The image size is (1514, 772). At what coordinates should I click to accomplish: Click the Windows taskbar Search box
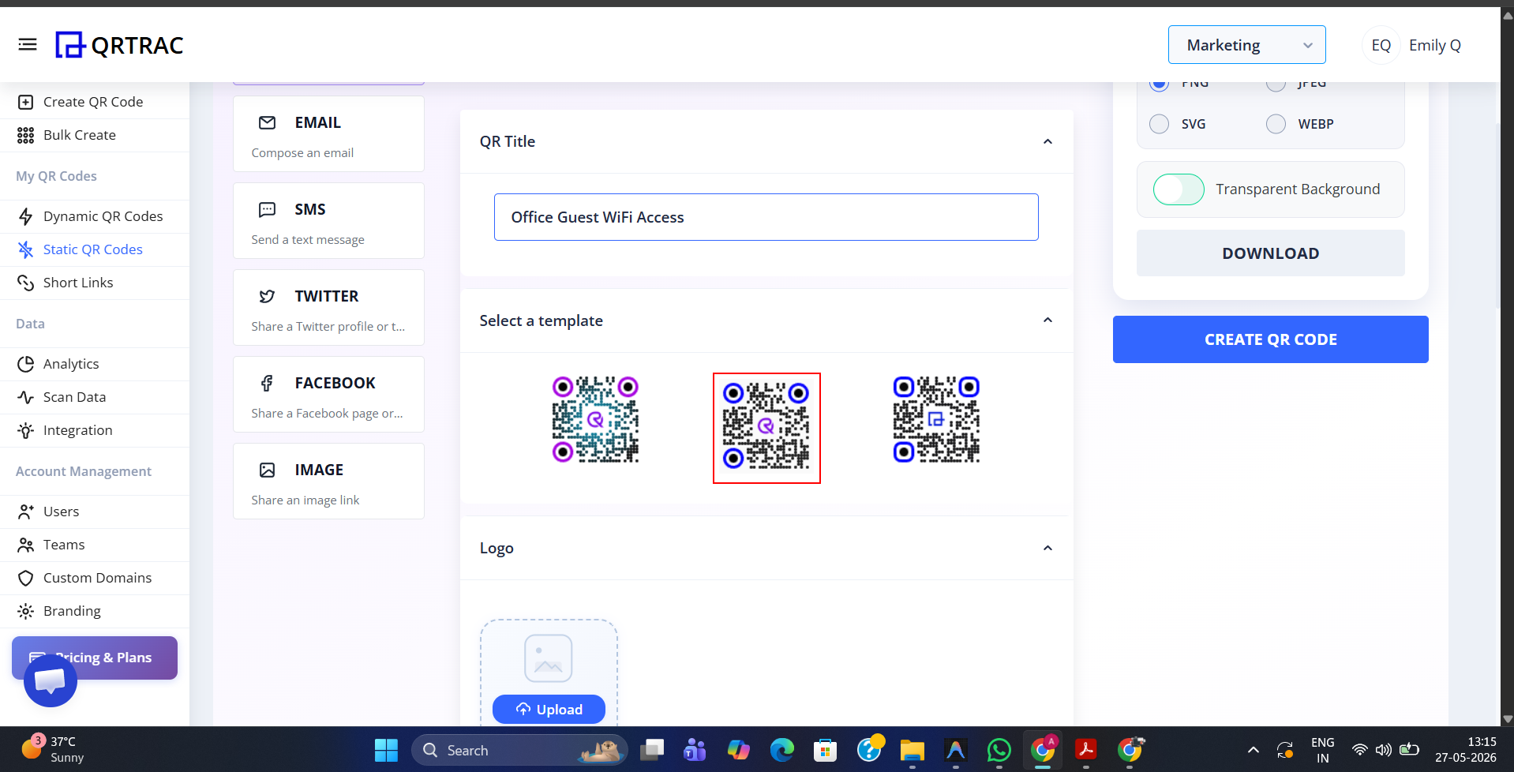point(519,750)
